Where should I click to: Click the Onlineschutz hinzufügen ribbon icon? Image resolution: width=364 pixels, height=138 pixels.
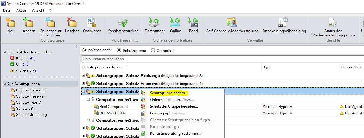tap(50, 23)
